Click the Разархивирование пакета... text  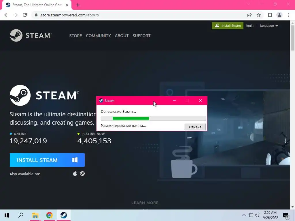click(123, 125)
